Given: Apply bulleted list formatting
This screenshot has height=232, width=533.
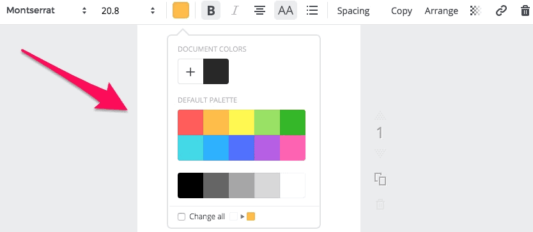Looking at the screenshot, I should click(x=312, y=10).
